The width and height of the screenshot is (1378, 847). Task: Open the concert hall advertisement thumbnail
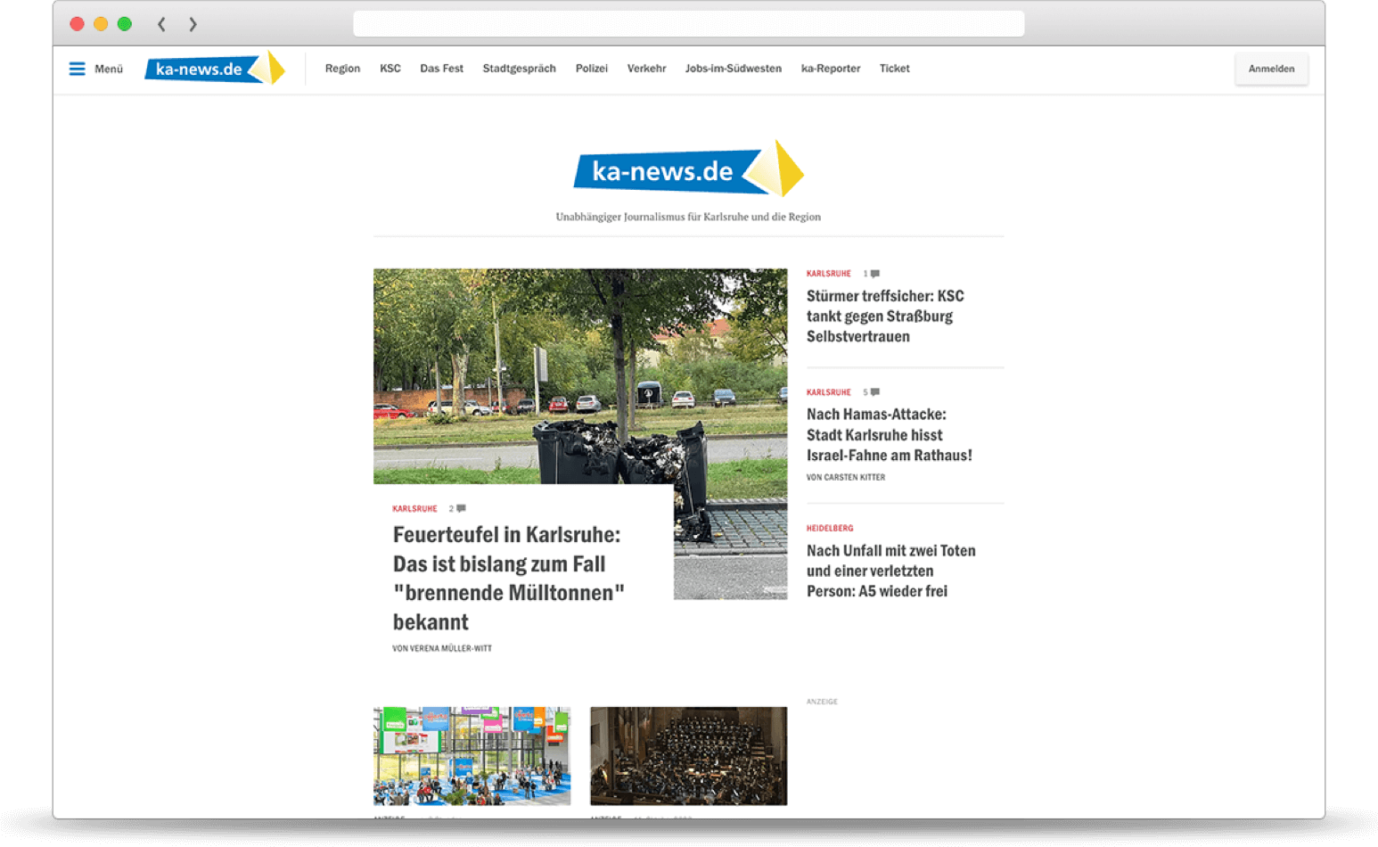pyautogui.click(x=687, y=755)
